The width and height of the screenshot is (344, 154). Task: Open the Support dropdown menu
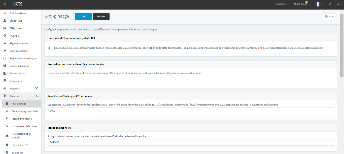[x=281, y=4]
